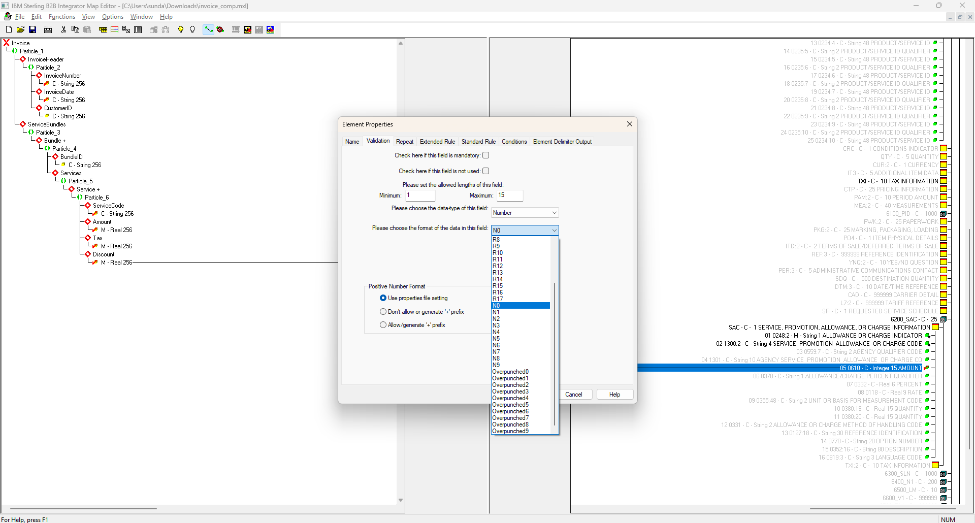Enable the field is mandatory checkbox
The height and width of the screenshot is (523, 975).
point(485,155)
